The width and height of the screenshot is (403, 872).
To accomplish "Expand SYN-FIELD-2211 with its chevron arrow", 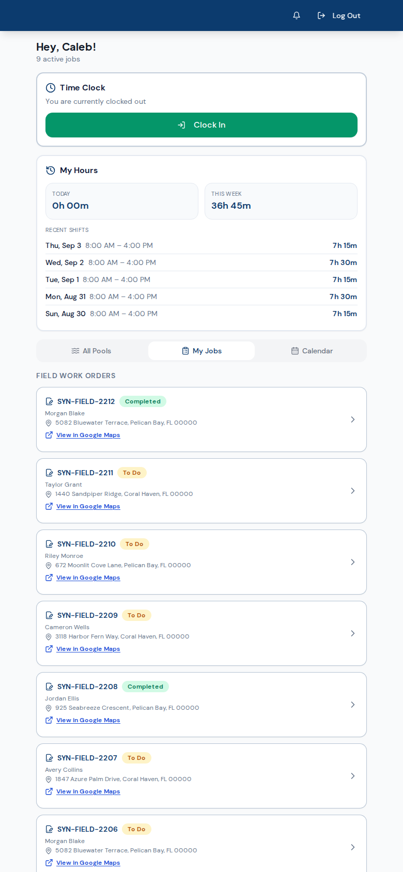I will tap(353, 491).
